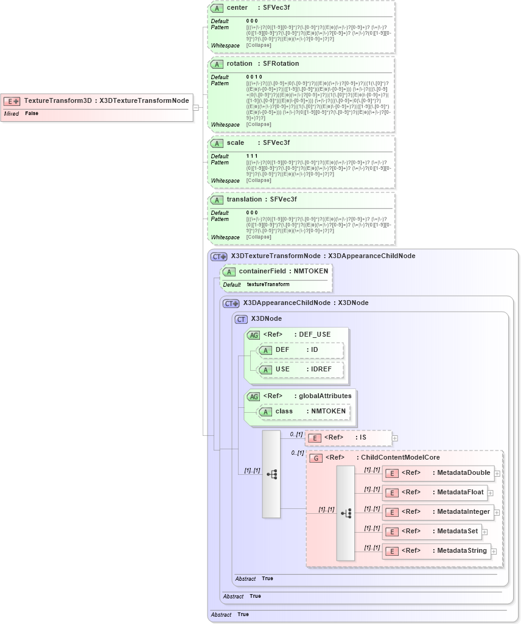Select the 'DEF : ID' attribute row

click(301, 350)
